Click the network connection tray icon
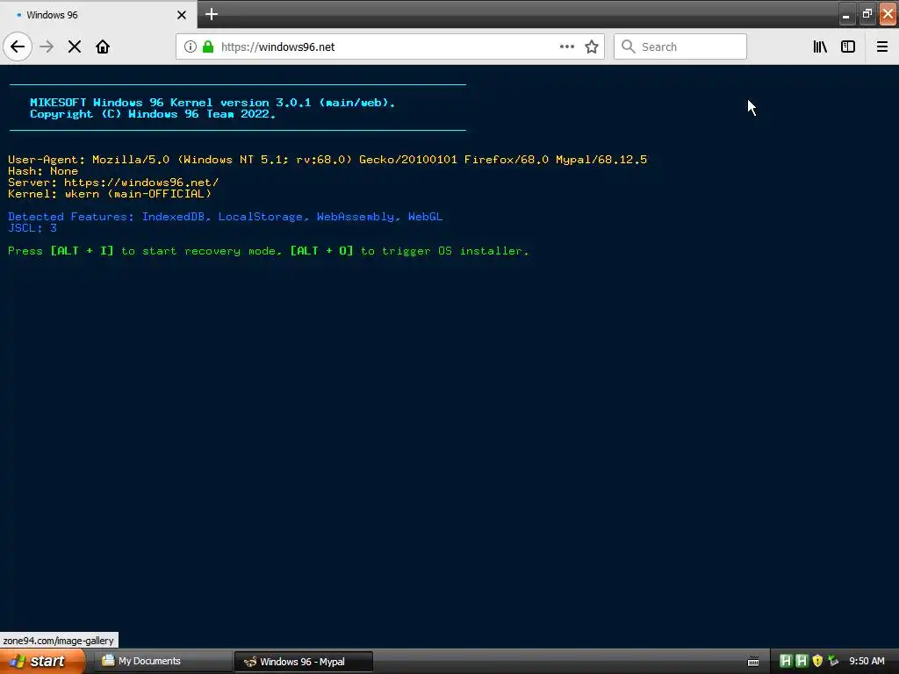The width and height of the screenshot is (899, 674). point(833,661)
